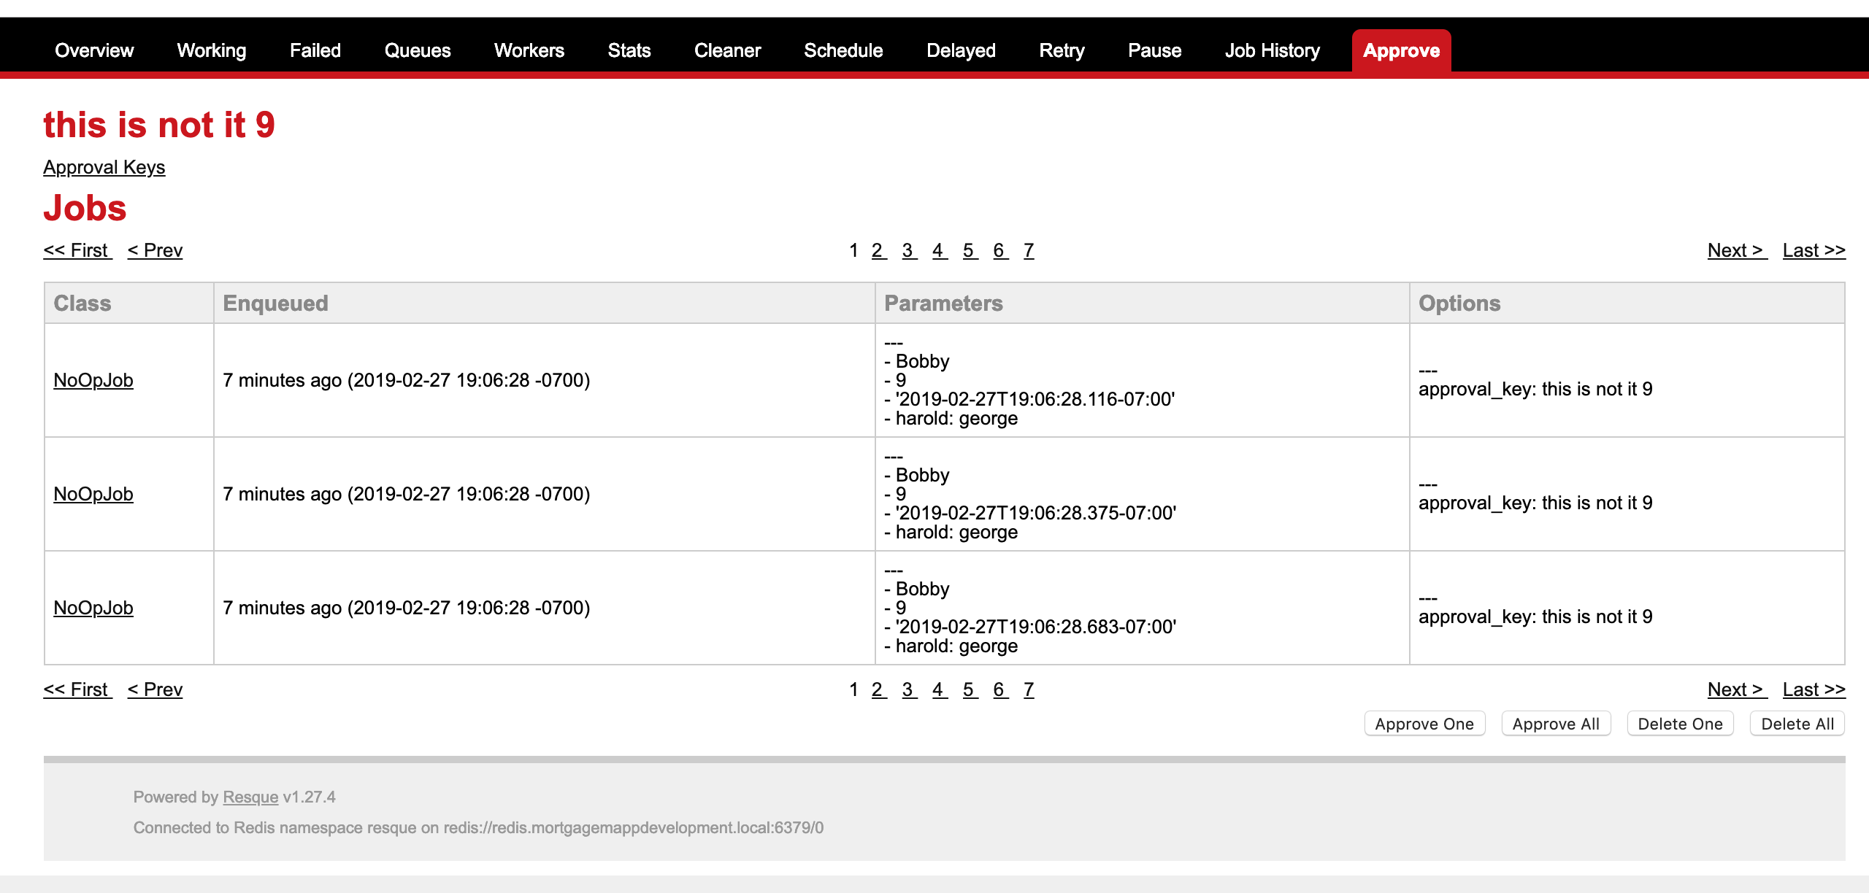
Task: Switch to the Failed tab
Action: click(x=315, y=50)
